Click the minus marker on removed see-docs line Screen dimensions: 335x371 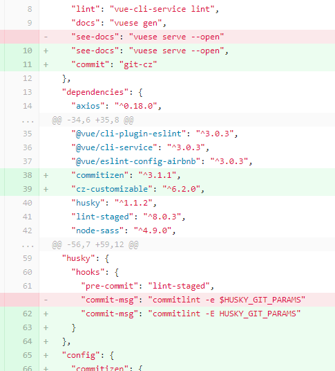(46, 37)
